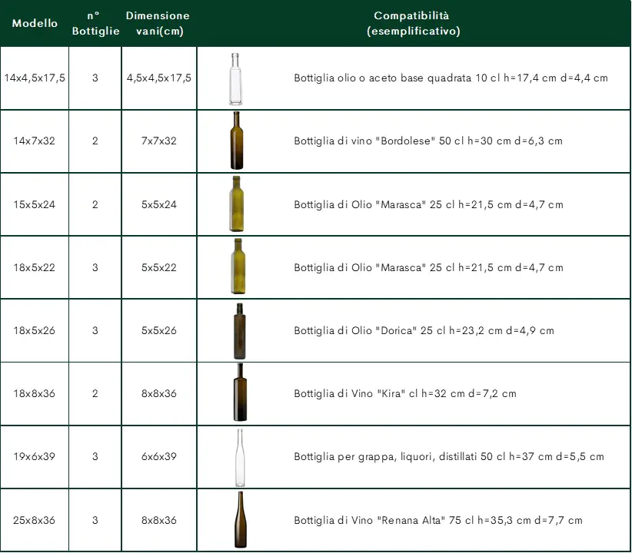Viewport: 632px width, 553px height.
Task: Click the Kira wine bottle image
Action: click(x=239, y=393)
